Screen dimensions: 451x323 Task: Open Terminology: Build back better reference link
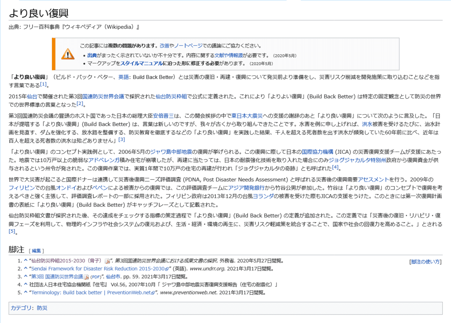pyautogui.click(x=91, y=293)
